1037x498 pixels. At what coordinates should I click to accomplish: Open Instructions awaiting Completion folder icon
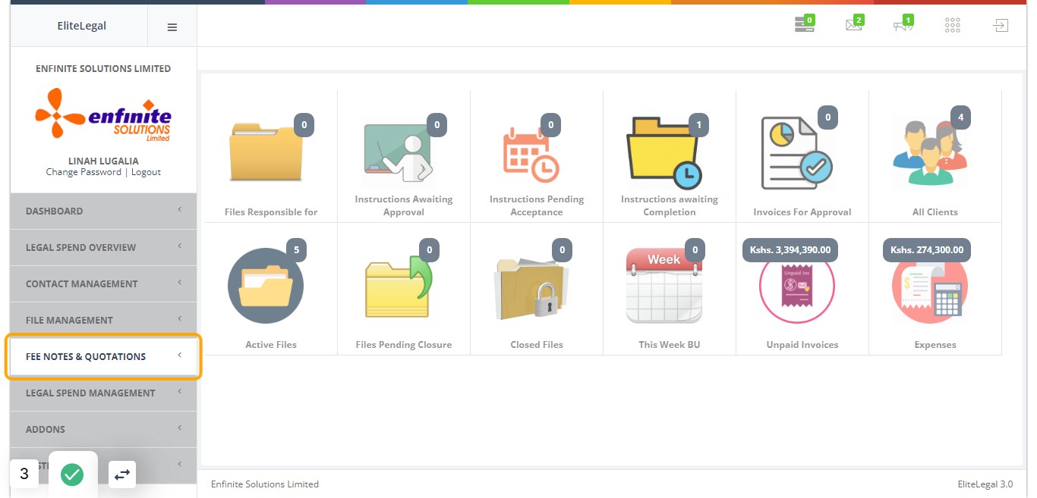click(x=663, y=152)
